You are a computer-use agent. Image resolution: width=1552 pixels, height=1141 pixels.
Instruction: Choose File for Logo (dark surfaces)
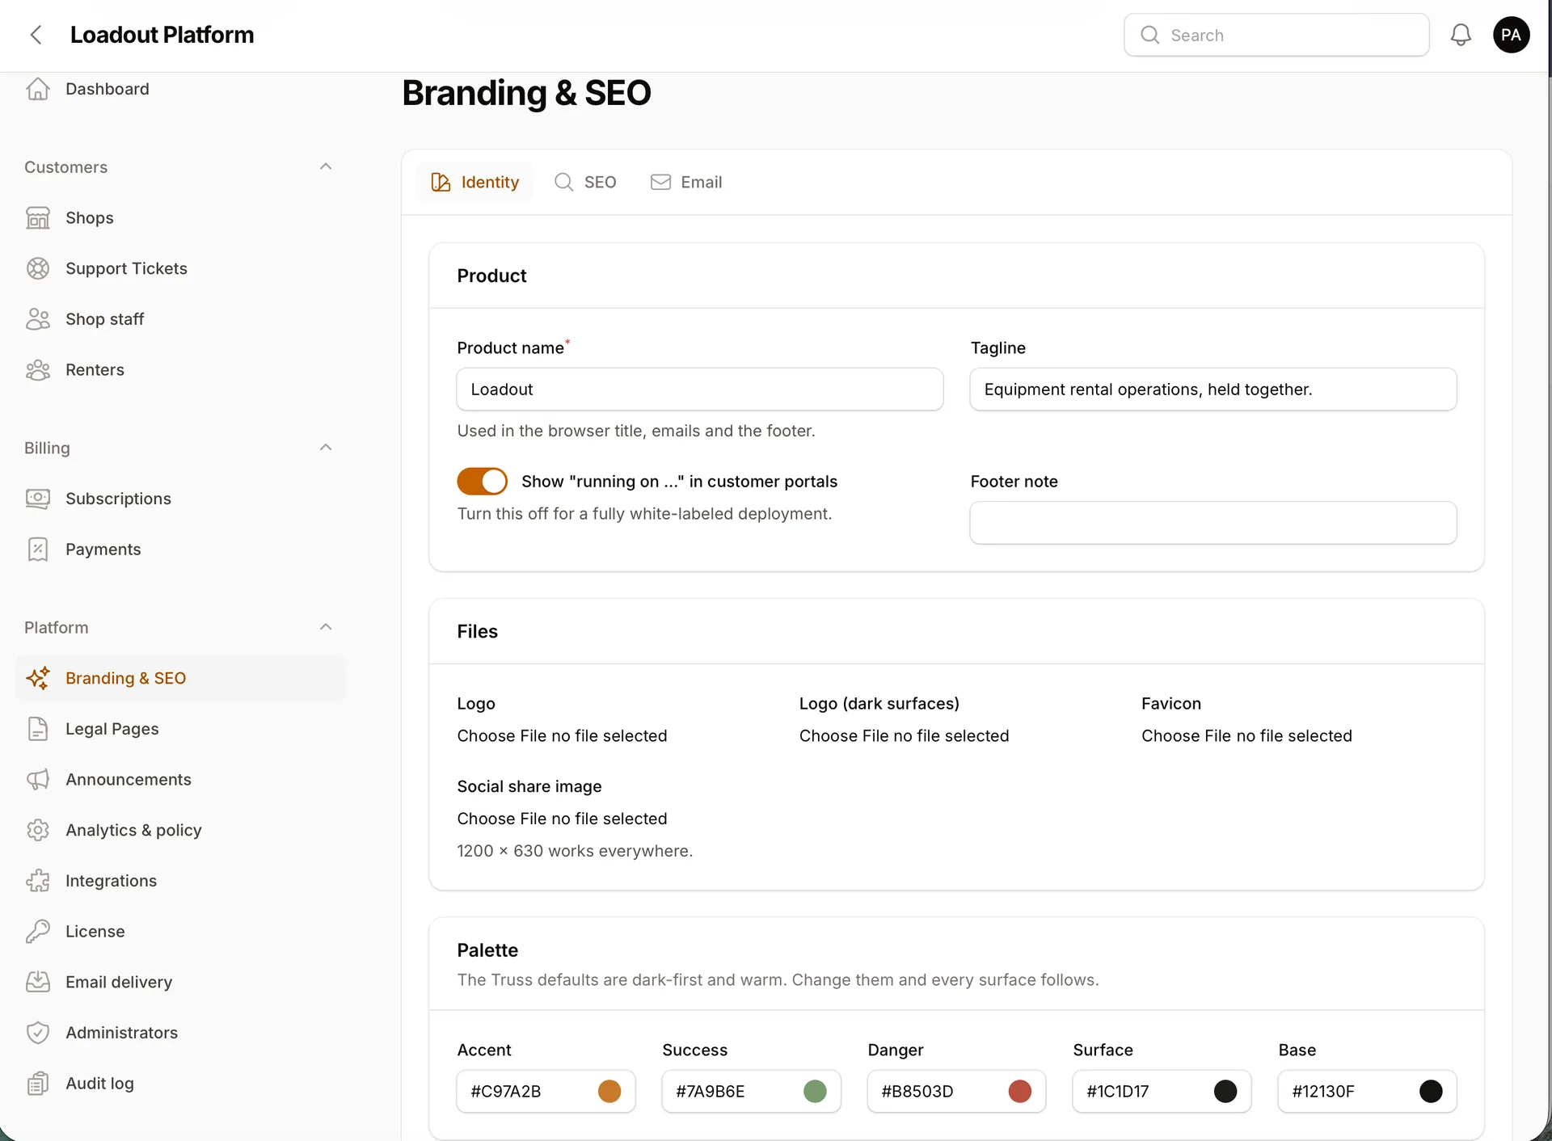(844, 736)
